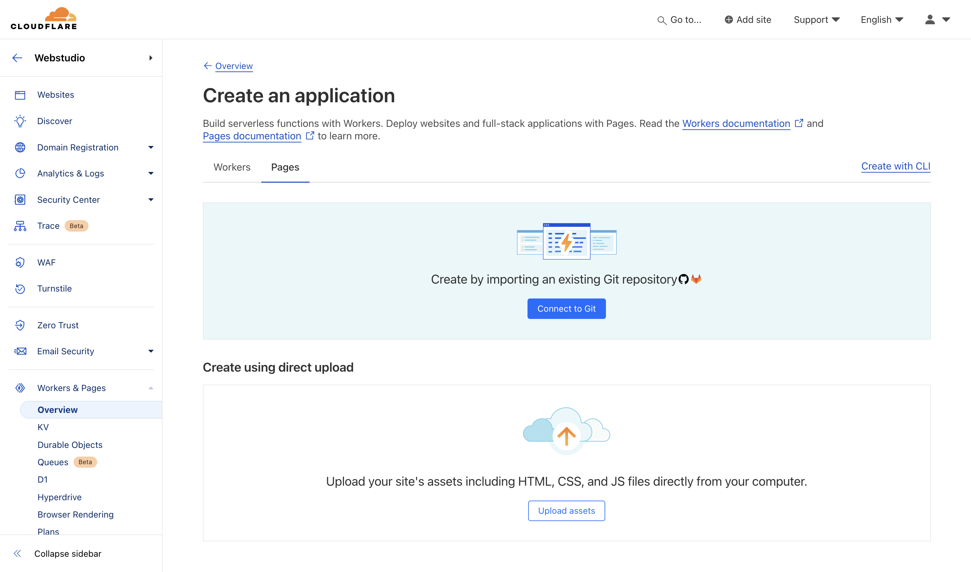The width and height of the screenshot is (971, 572).
Task: Click Add site in the header
Action: pyautogui.click(x=748, y=20)
